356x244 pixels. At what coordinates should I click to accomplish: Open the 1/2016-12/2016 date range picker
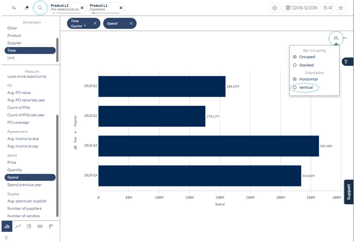301,8
